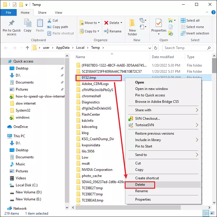Viewport: 217px width, 217px height.
Task: Click the red Delete ribbon button
Action: coord(113,23)
